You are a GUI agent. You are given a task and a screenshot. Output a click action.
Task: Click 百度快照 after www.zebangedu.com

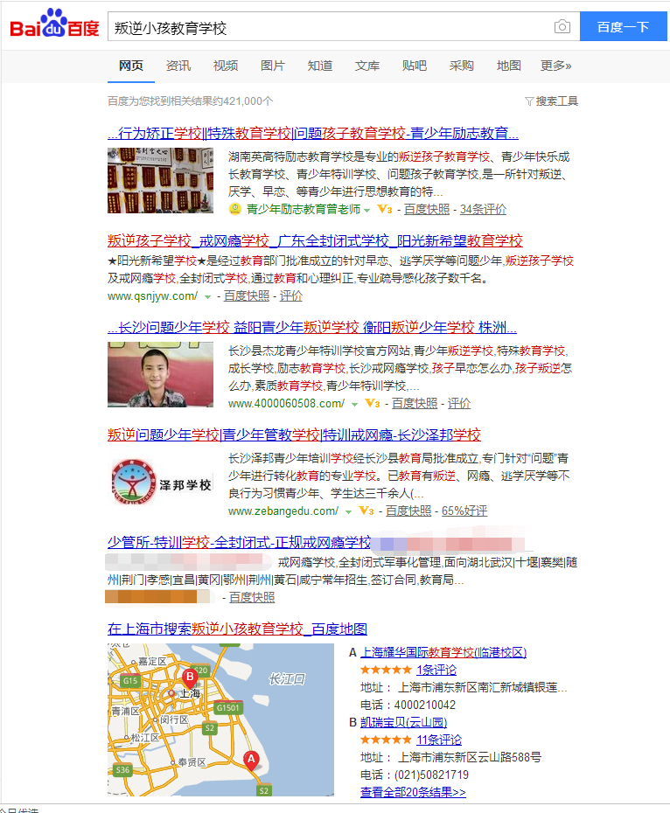pos(408,511)
